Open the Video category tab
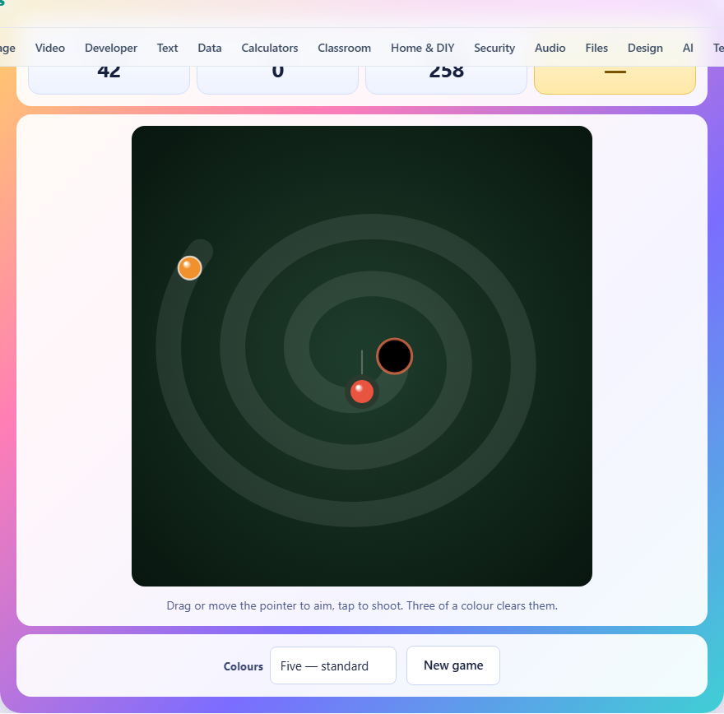Screen dimensions: 724x714 click(50, 48)
